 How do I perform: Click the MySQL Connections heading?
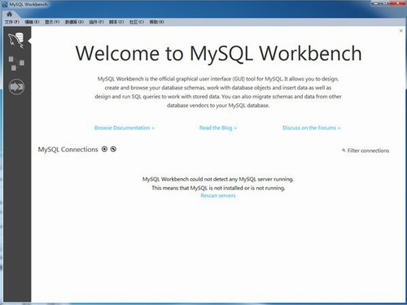point(68,150)
